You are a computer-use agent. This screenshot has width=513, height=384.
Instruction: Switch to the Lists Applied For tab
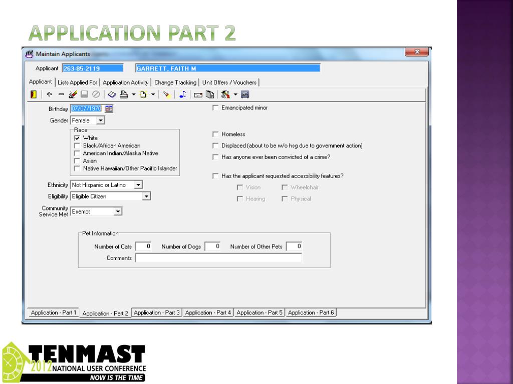tap(77, 82)
